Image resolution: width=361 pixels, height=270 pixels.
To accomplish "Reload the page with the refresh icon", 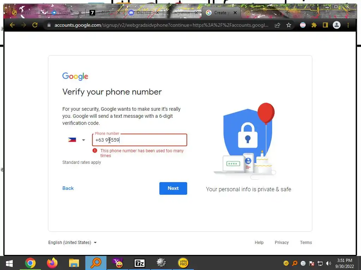I will [35, 25].
